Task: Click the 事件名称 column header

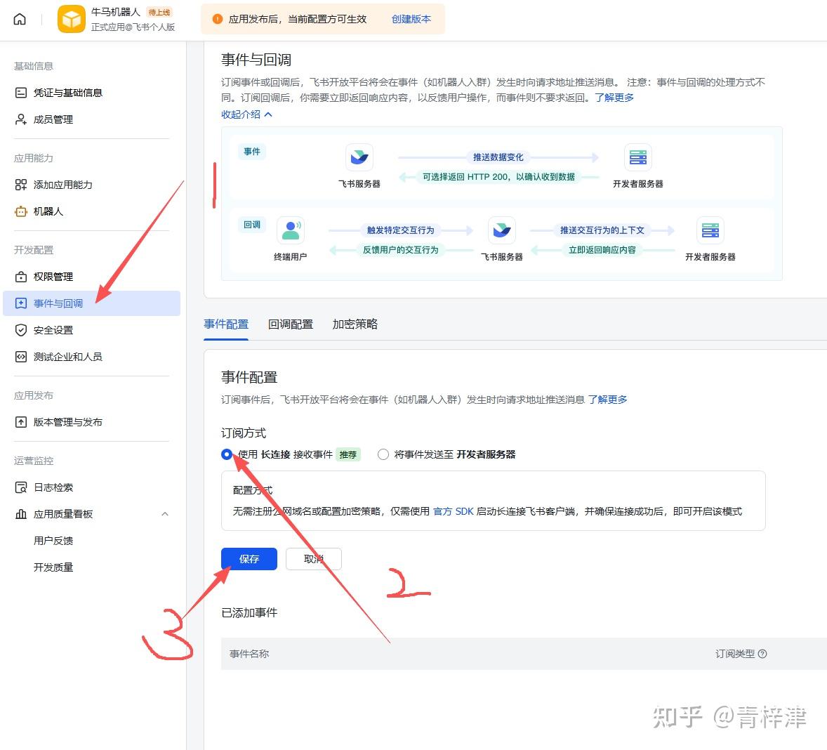Action: tap(249, 654)
